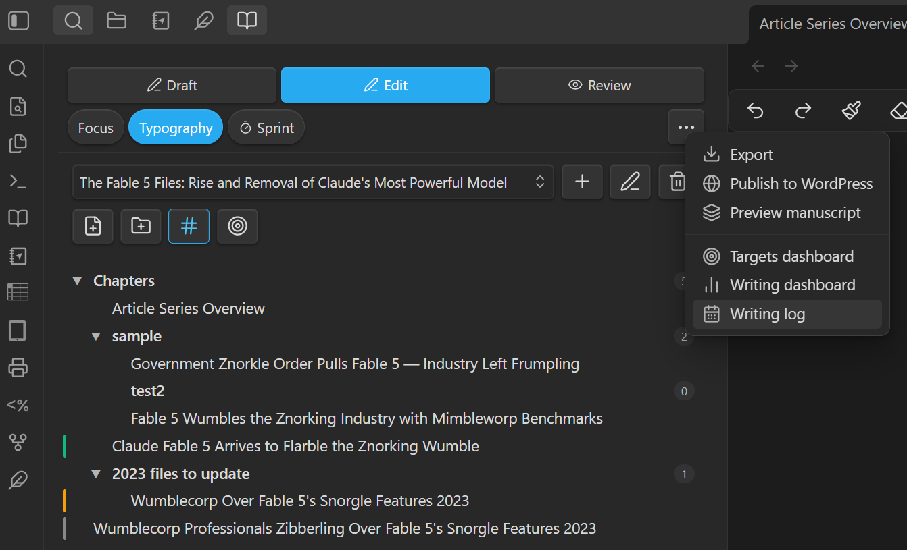Open Fable 5 Wumbles the Znorking Industry scene

[x=366, y=419]
